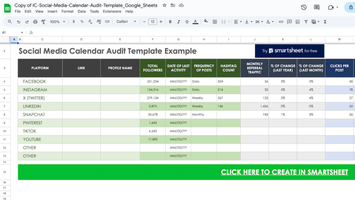Open the Calibri font dropdown
Image resolution: width=355 pixels, height=200 pixels.
coord(126,22)
